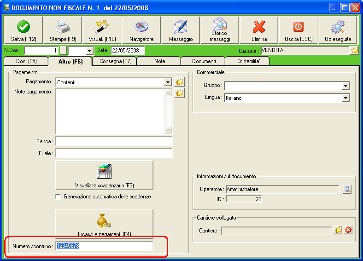Expand the Pagamento dropdown

pos(168,82)
